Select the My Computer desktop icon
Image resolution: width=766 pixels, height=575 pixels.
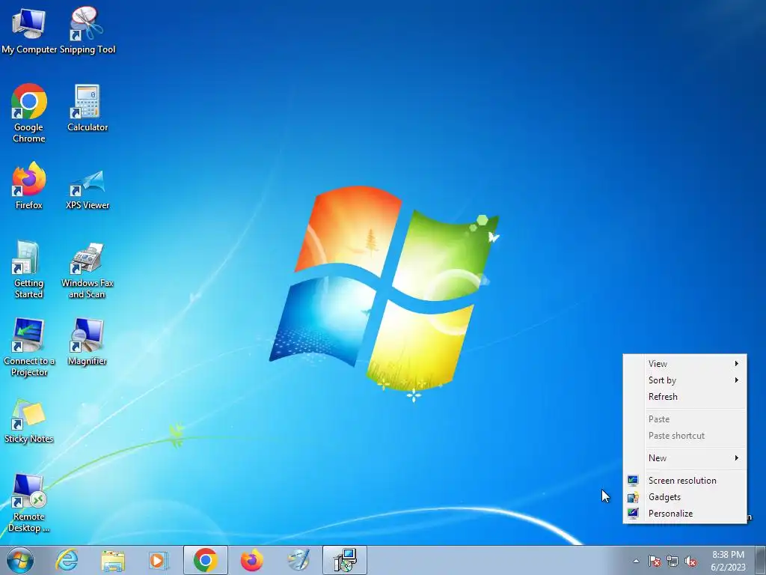pos(29,29)
